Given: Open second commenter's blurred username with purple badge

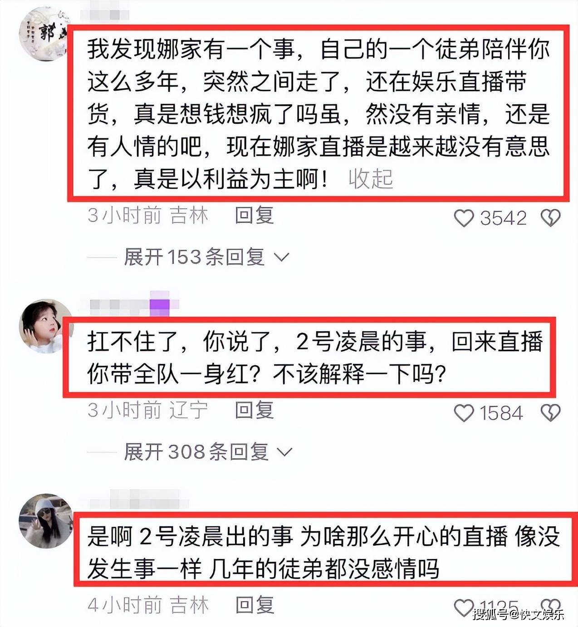Looking at the screenshot, I should tap(134, 305).
